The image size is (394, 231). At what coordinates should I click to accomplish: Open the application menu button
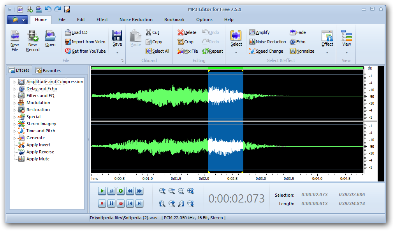point(18,20)
